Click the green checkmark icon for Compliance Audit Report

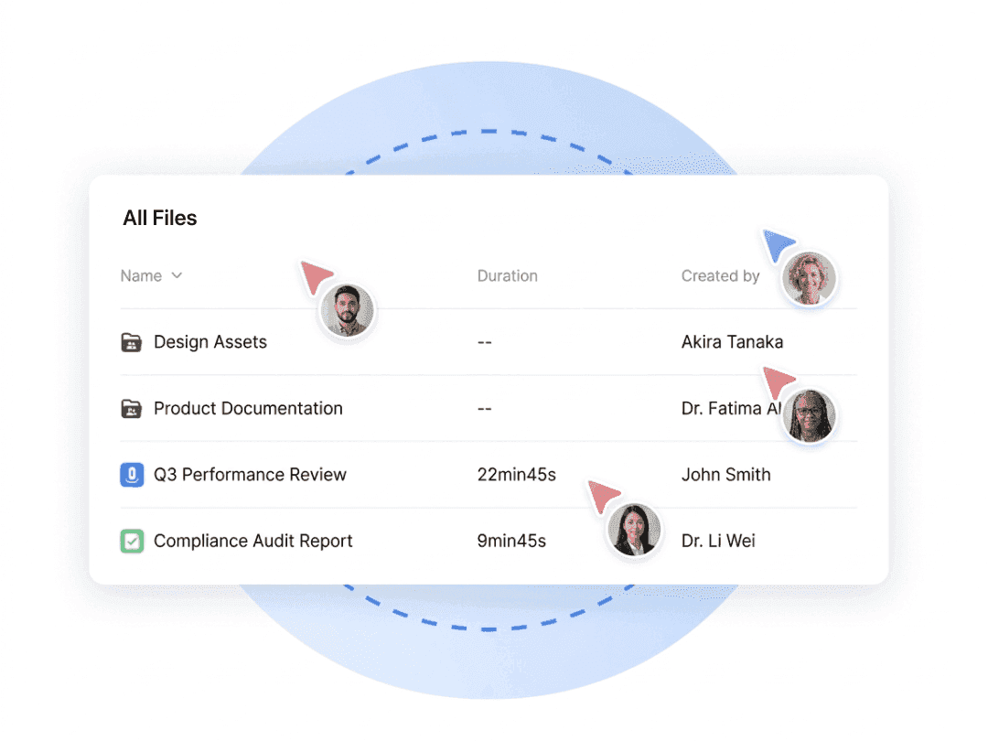click(132, 542)
